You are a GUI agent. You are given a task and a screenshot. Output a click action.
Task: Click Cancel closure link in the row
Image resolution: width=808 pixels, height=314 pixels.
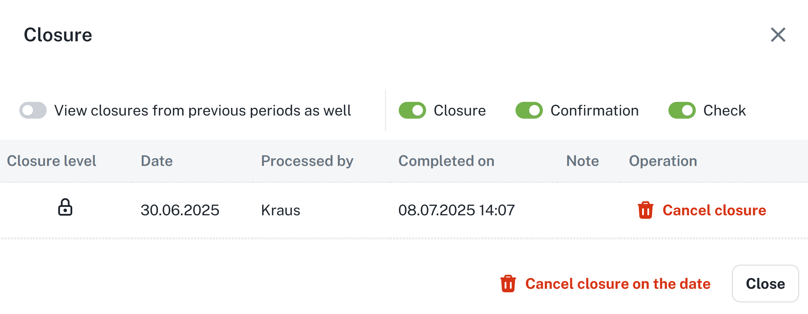tap(714, 210)
